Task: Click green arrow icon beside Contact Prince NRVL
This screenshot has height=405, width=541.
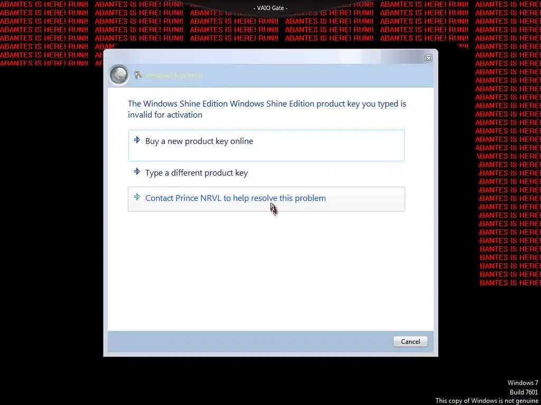Action: tap(137, 197)
